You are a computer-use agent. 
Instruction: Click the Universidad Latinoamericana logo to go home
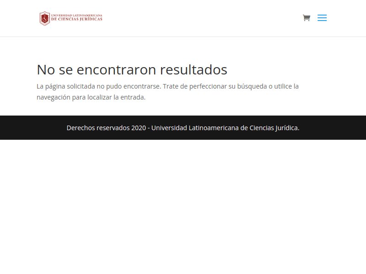(x=71, y=18)
